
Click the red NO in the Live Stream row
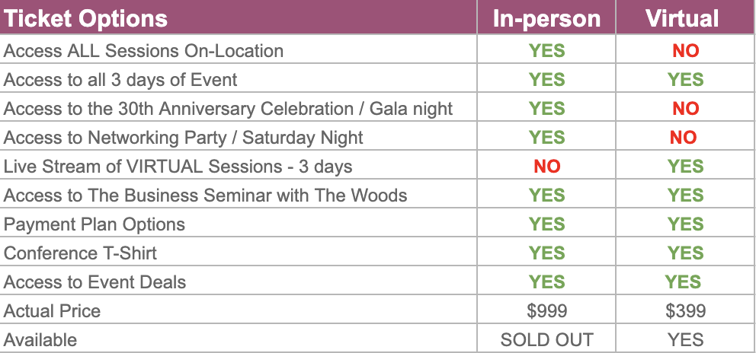click(546, 167)
